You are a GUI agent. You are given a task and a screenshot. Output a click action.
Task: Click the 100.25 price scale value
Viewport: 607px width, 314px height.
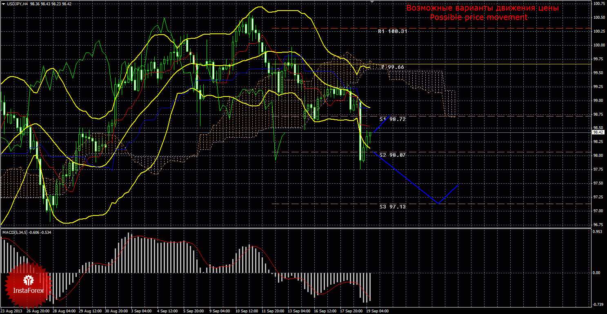[599, 31]
